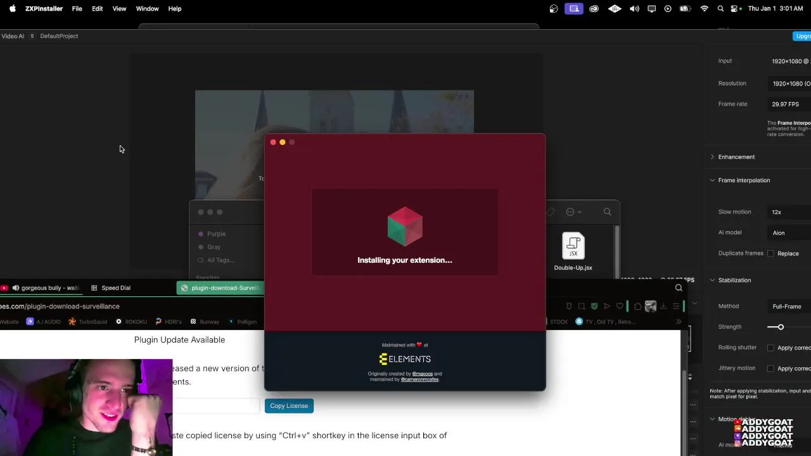Open the ROKOKU bookmark
811x456 pixels.
coord(131,322)
